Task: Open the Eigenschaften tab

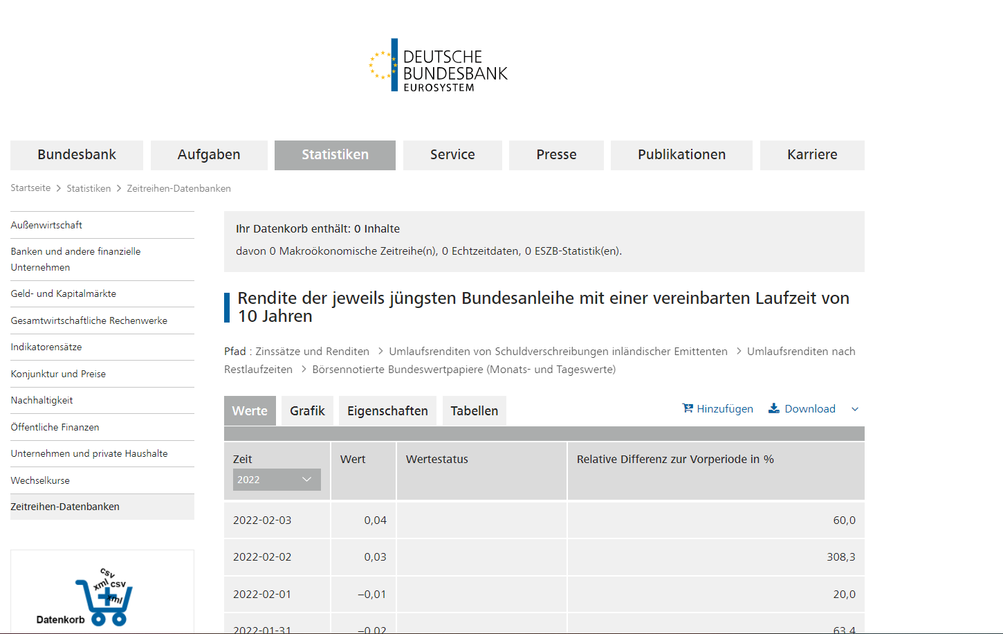Action: coord(387,411)
